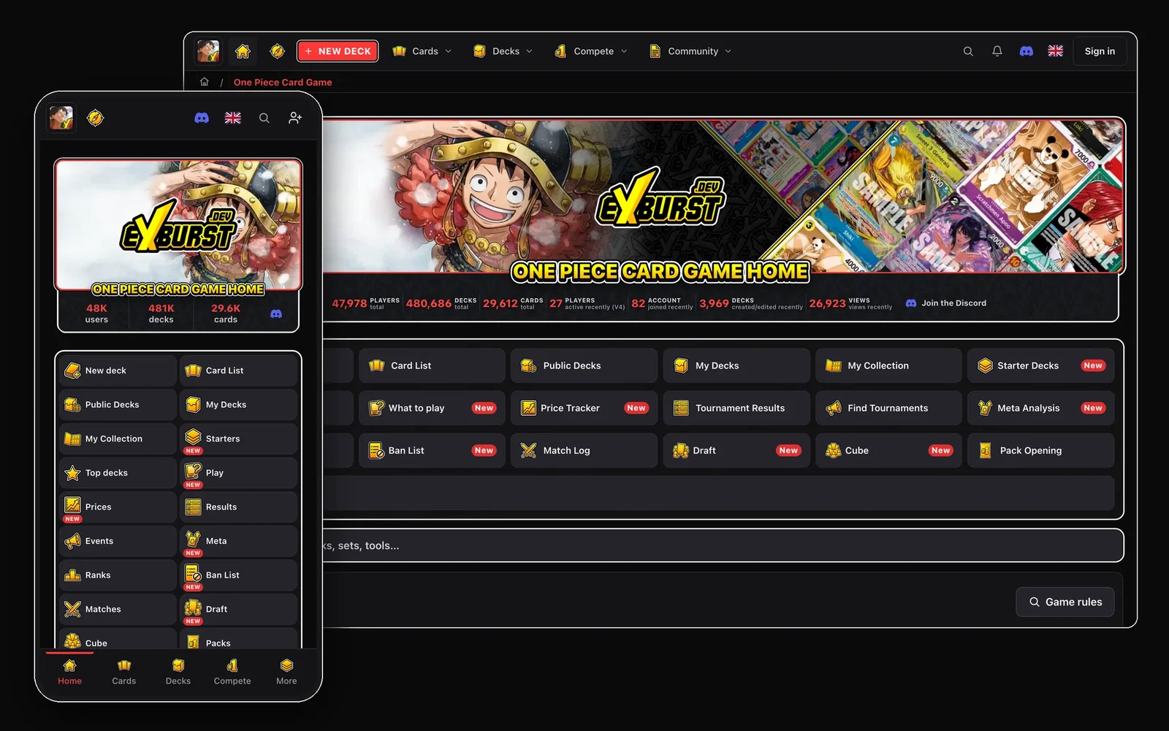Click Join the Discord link
The height and width of the screenshot is (731, 1169).
[946, 303]
